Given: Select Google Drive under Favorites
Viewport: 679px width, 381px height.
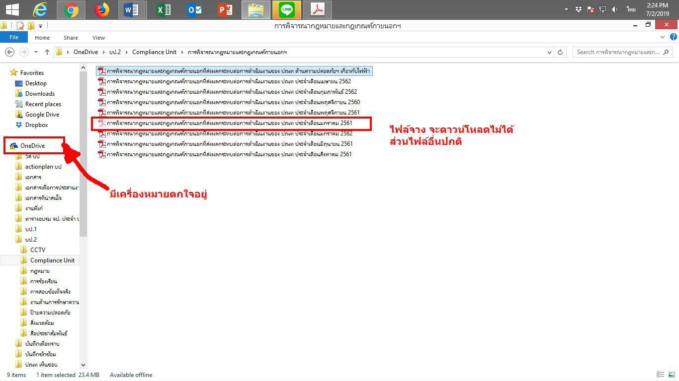Looking at the screenshot, I should coord(42,115).
